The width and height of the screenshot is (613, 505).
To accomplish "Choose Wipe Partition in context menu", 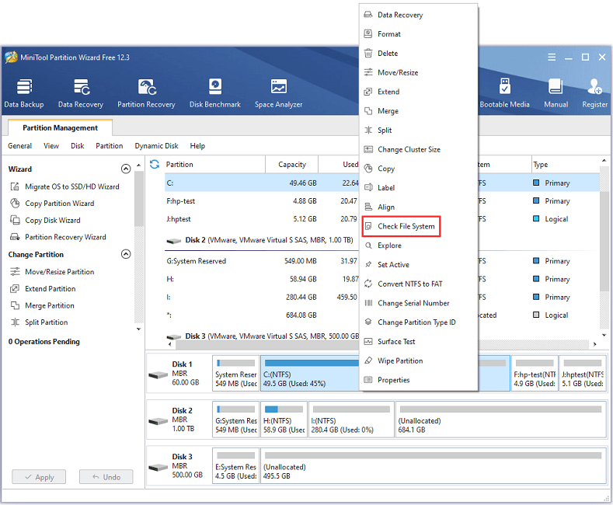I will click(x=418, y=360).
